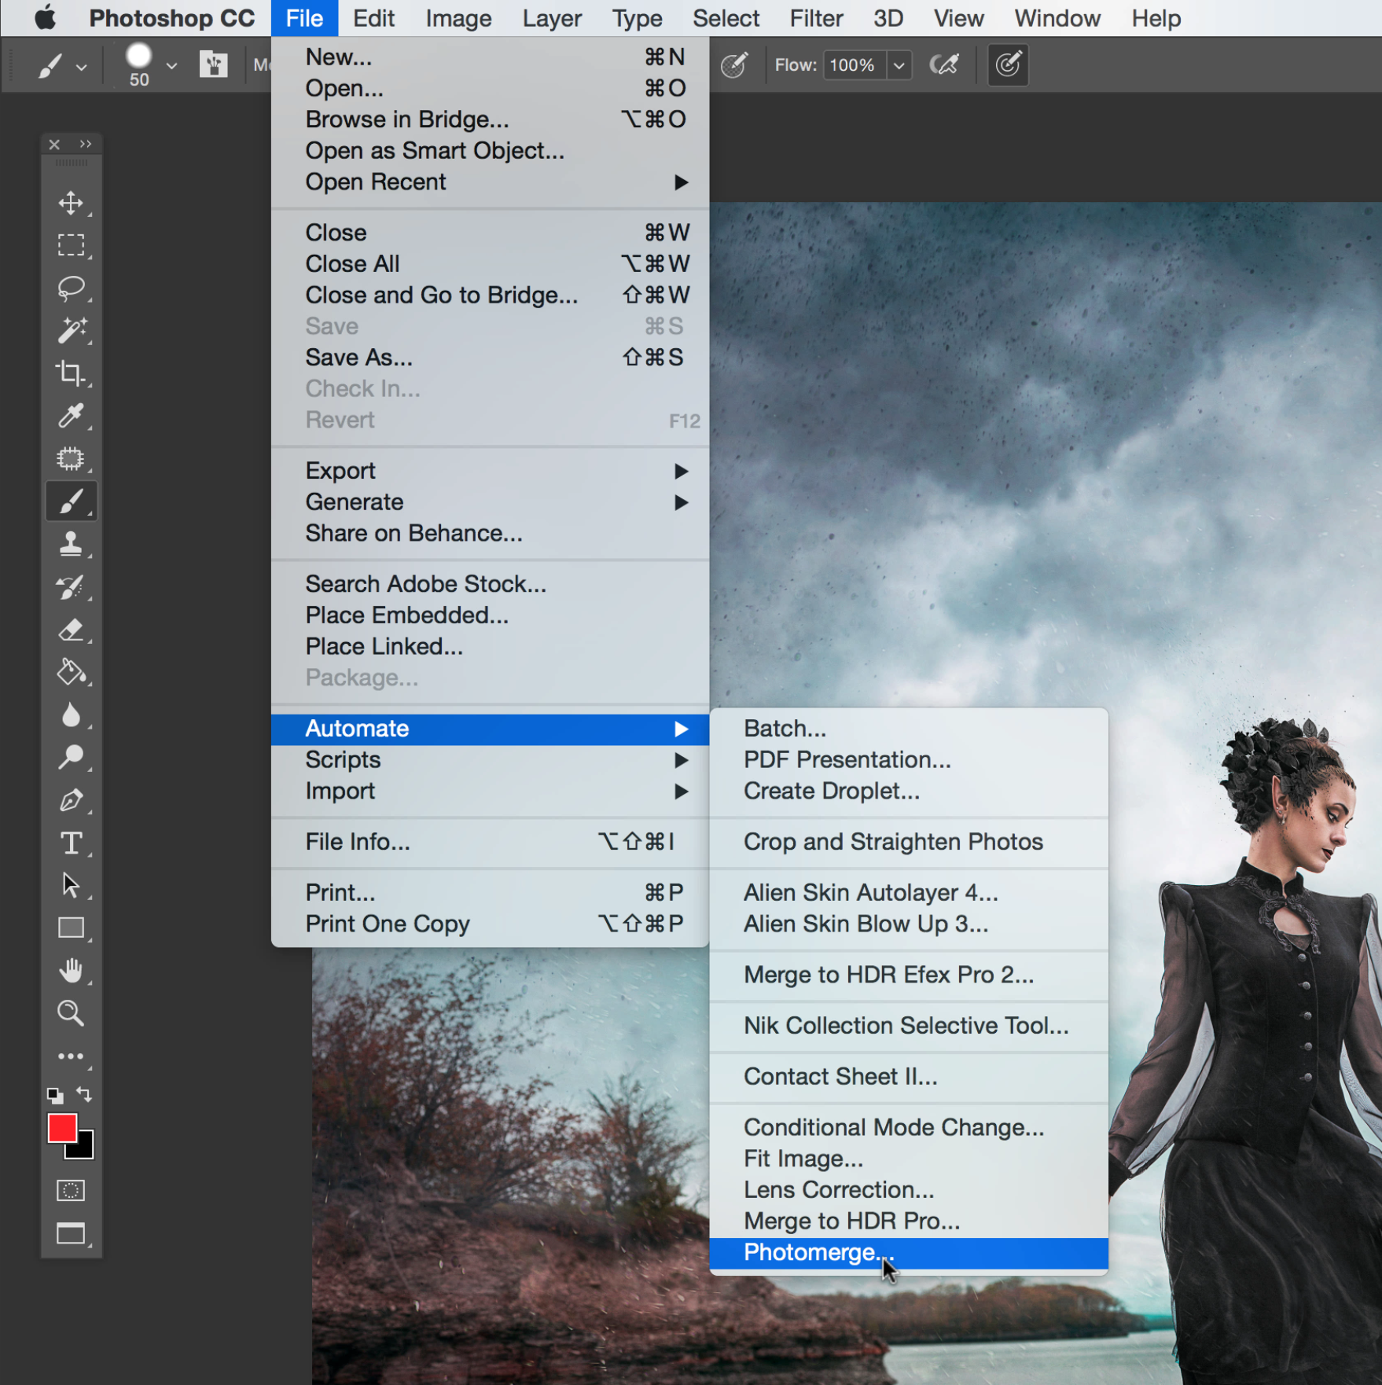The image size is (1382, 1385).
Task: Choose Place Embedded menu item
Action: (x=490, y=615)
